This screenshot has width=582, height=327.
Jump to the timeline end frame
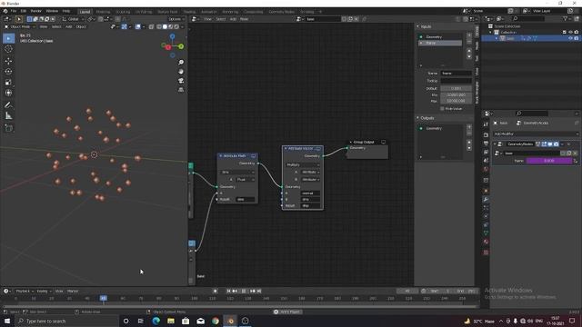point(259,291)
